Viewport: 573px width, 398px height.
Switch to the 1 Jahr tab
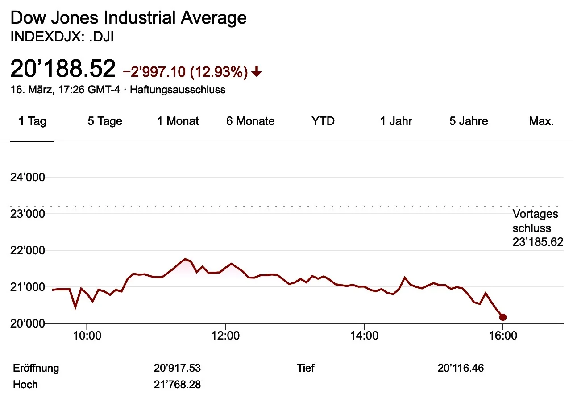396,121
